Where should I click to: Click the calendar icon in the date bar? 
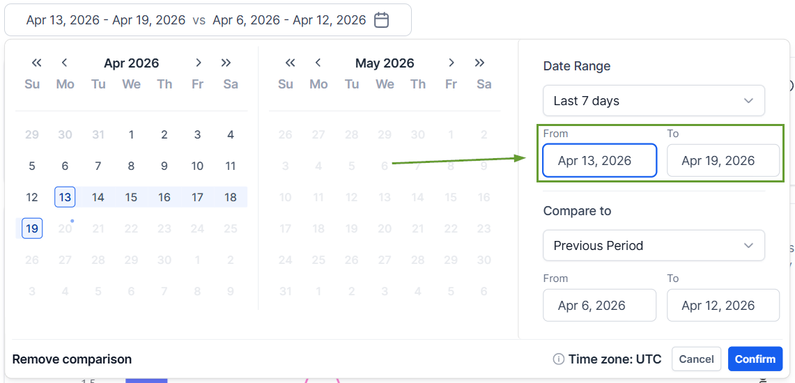tap(381, 20)
